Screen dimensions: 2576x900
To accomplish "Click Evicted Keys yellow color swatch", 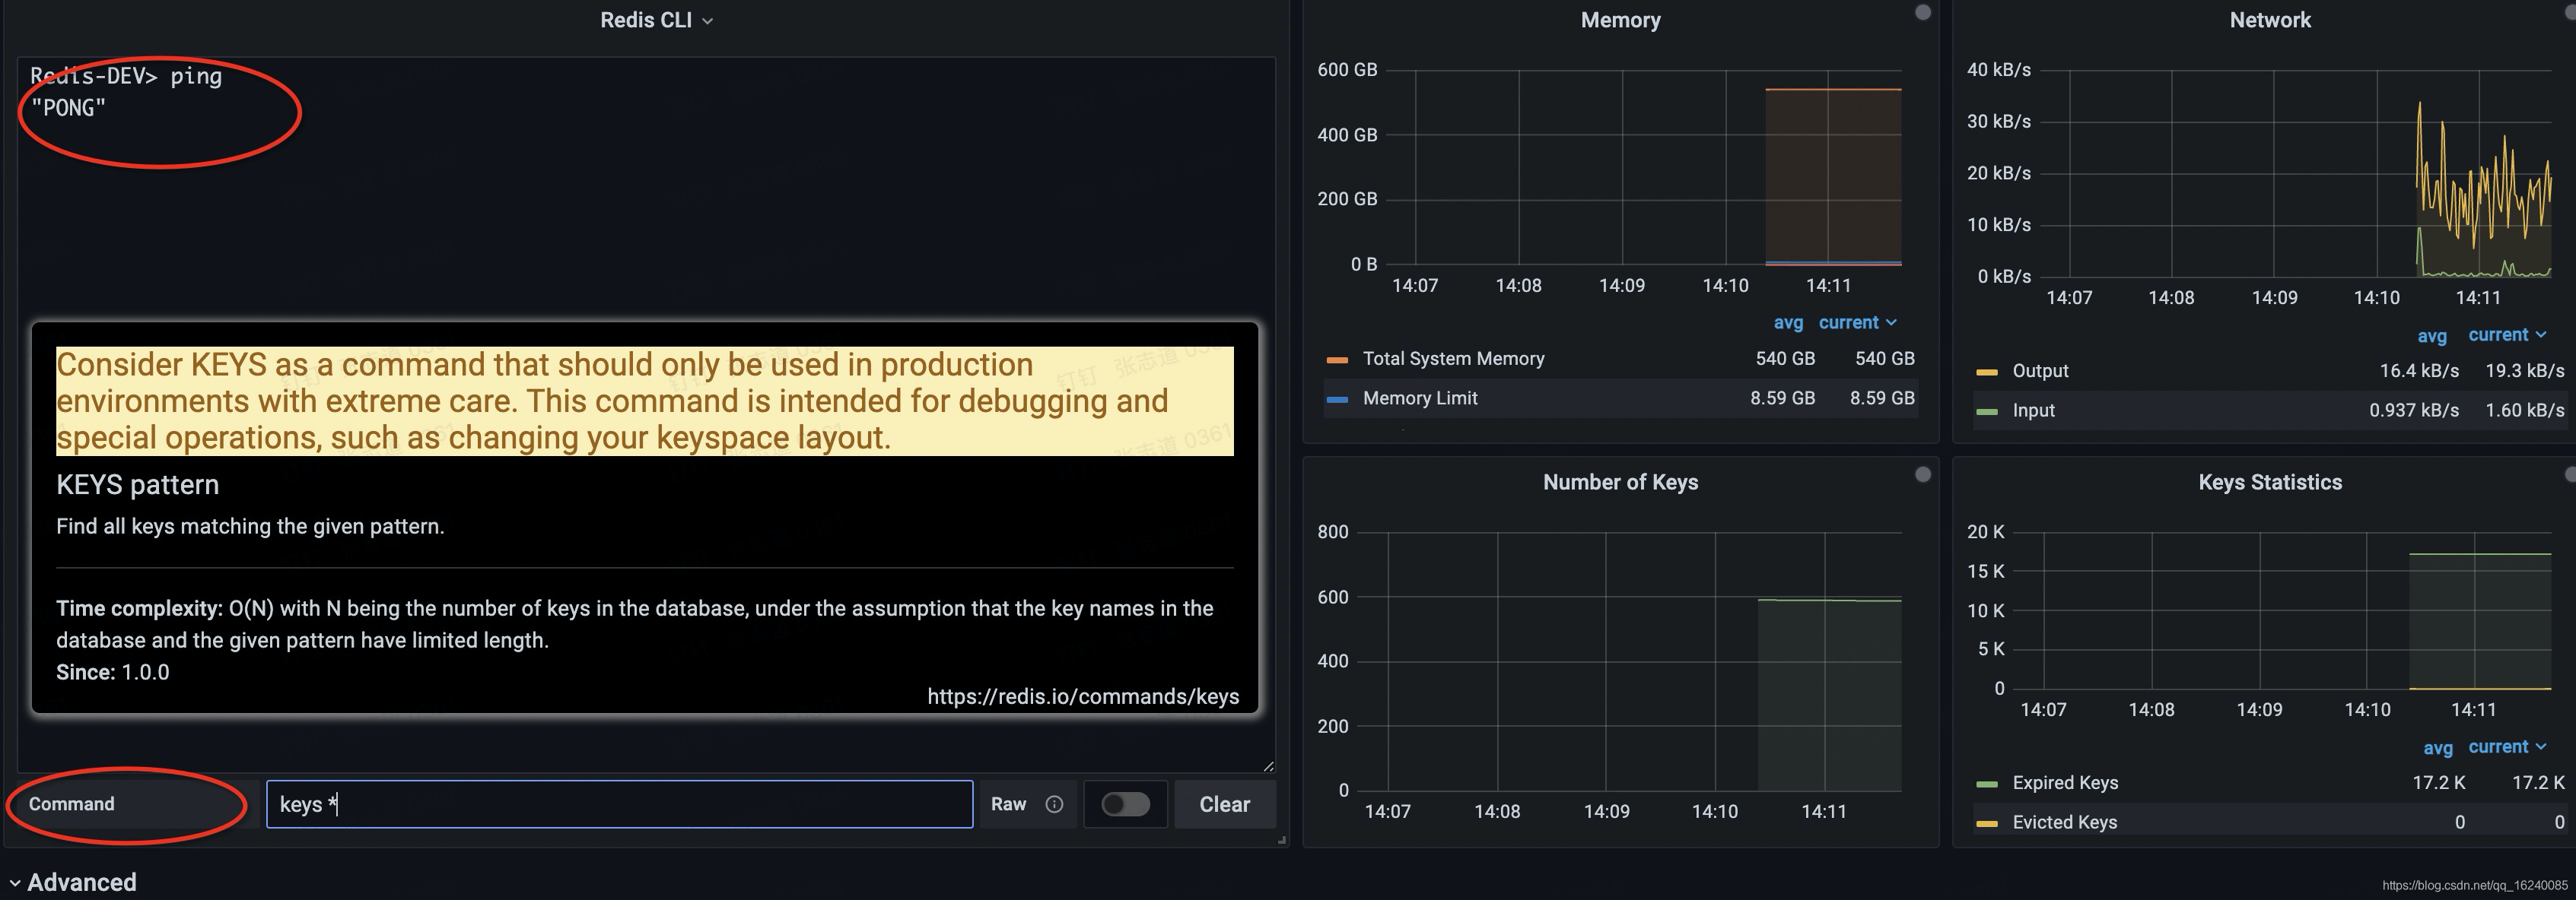I will tap(1986, 824).
